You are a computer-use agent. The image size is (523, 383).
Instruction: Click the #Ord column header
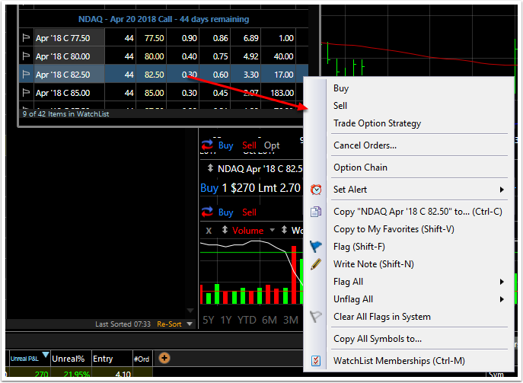pyautogui.click(x=142, y=359)
